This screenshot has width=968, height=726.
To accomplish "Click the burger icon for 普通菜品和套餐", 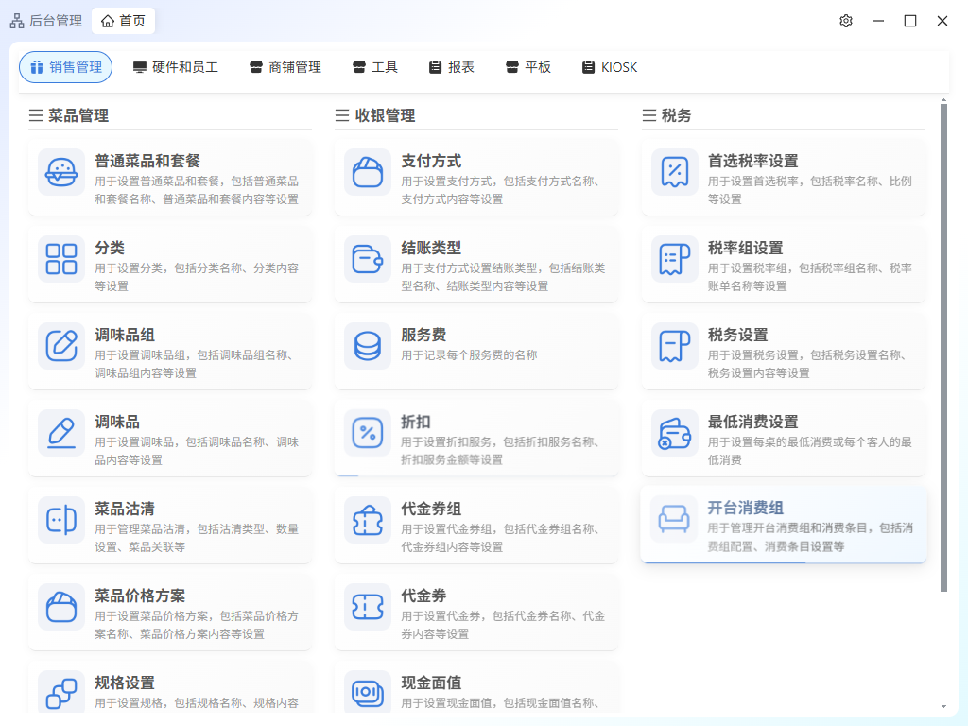I will click(x=61, y=172).
